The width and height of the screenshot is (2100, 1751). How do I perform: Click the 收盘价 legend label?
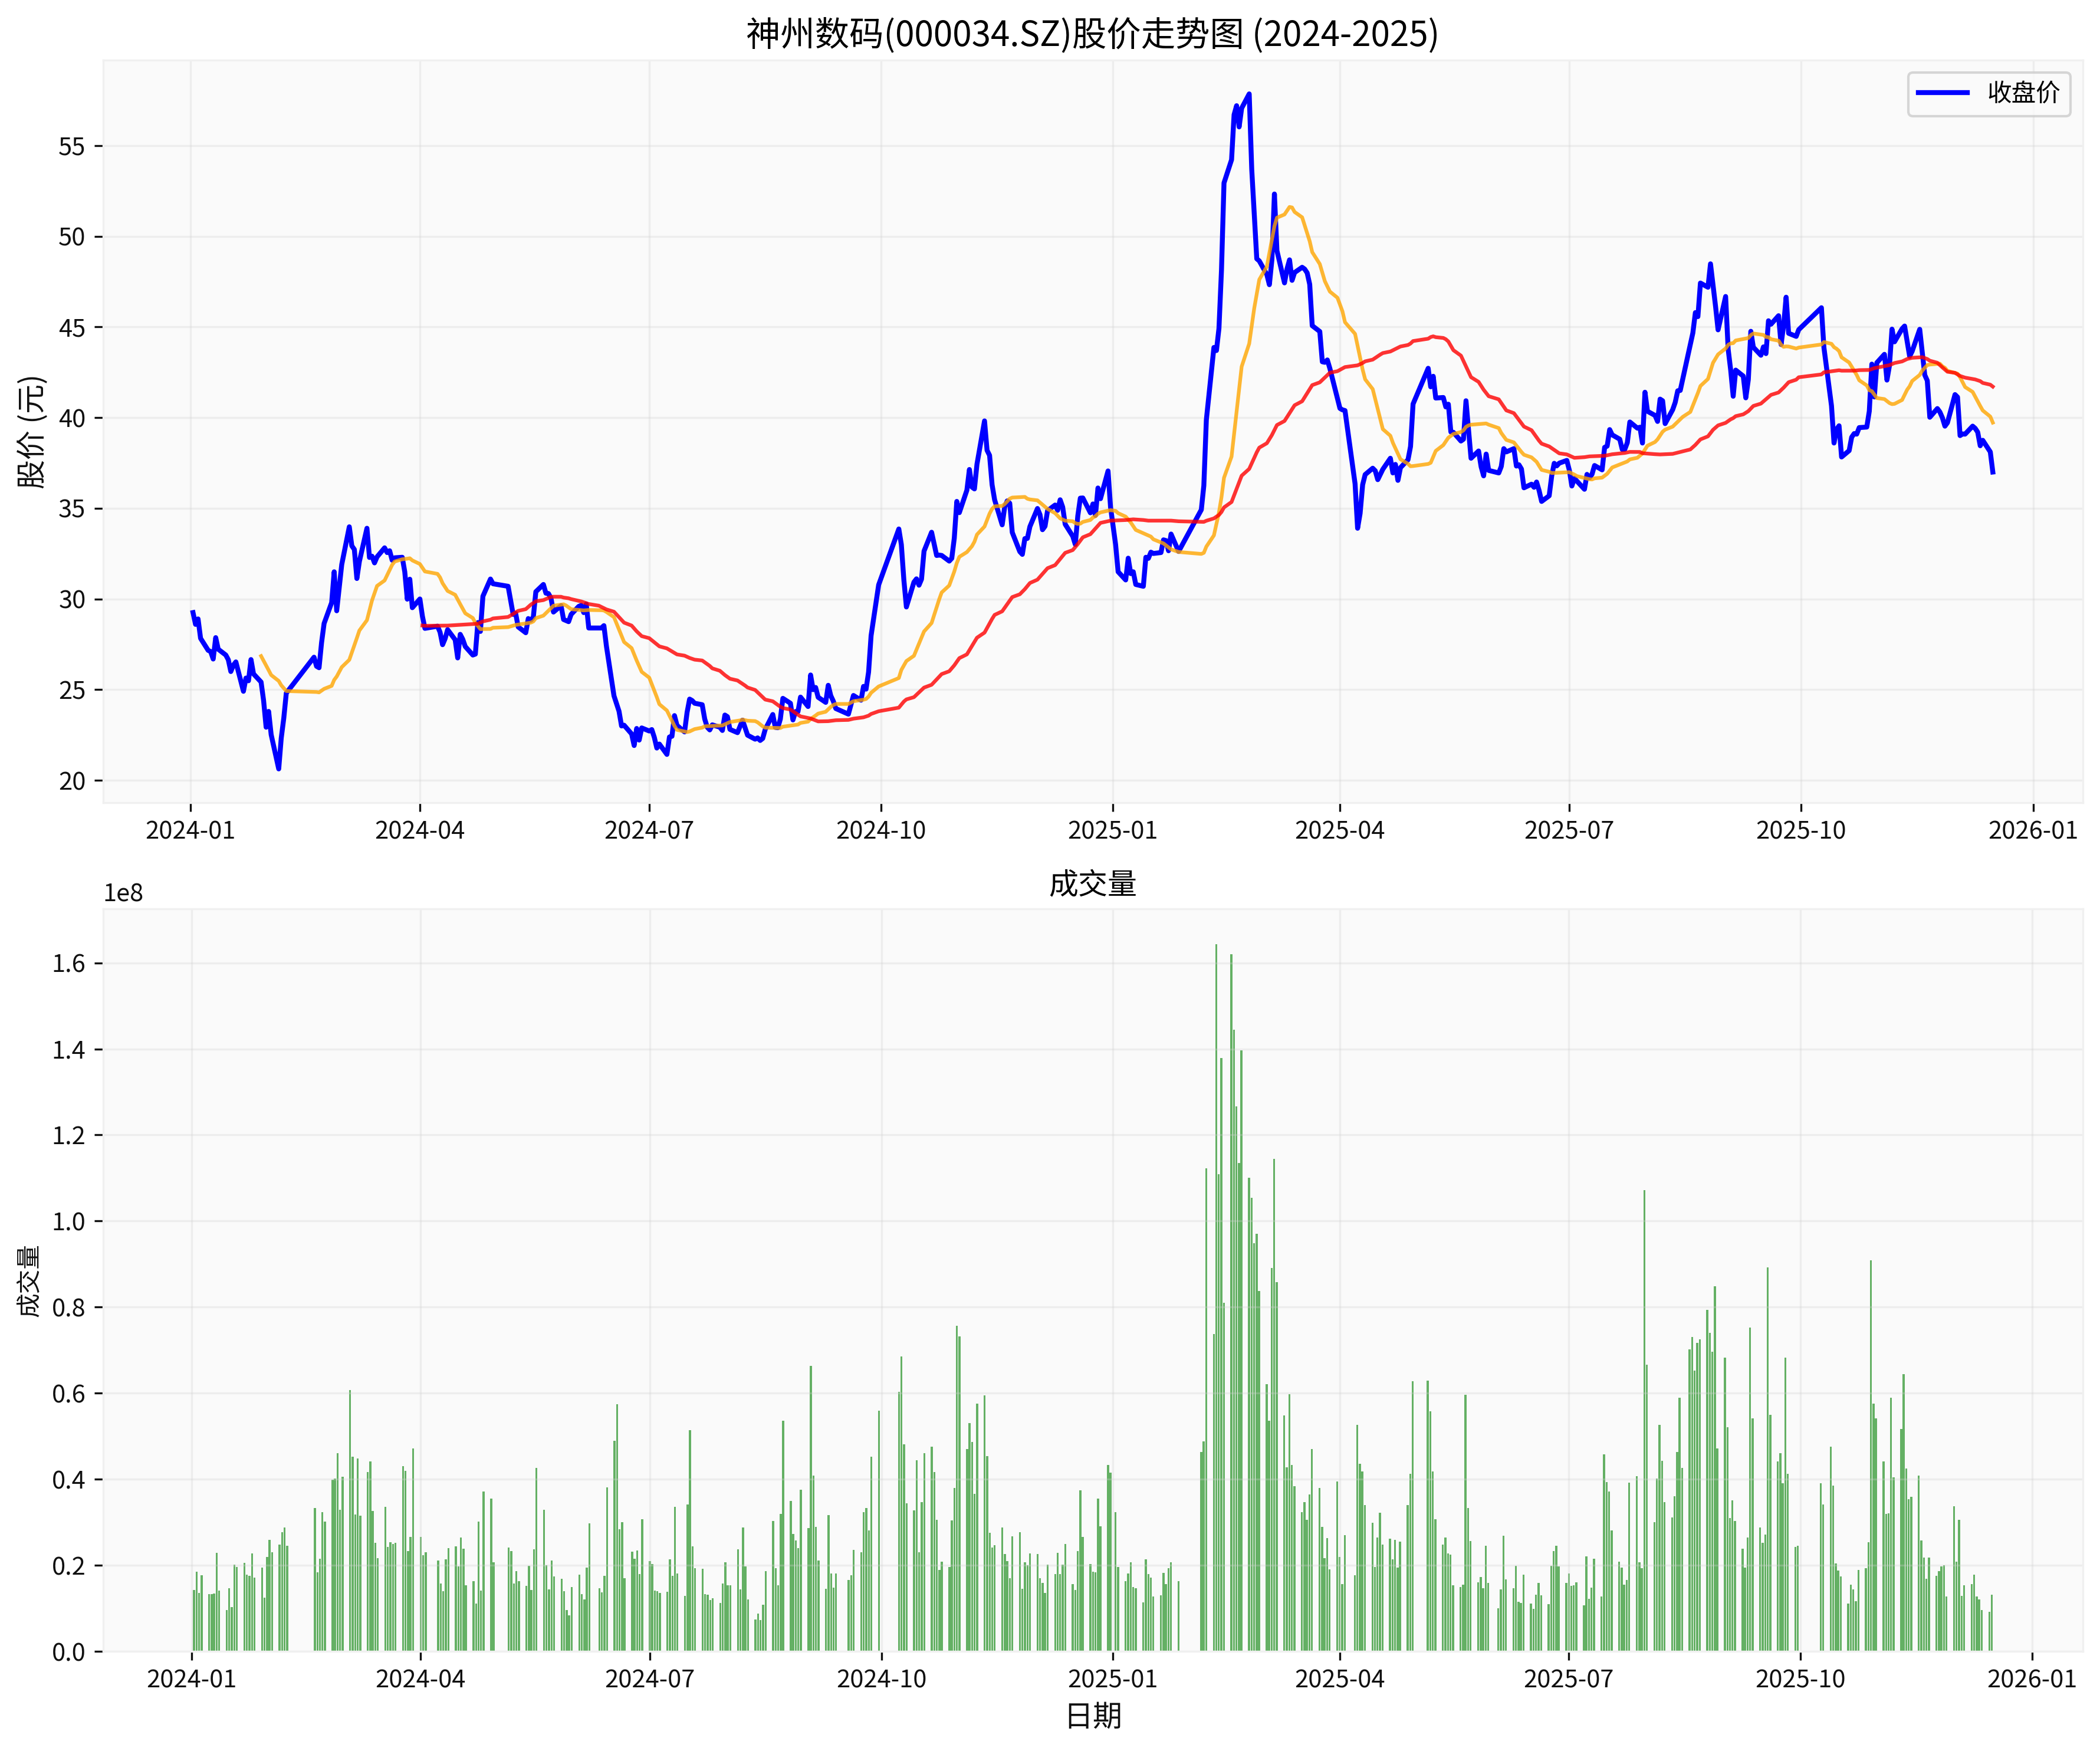(x=2023, y=93)
